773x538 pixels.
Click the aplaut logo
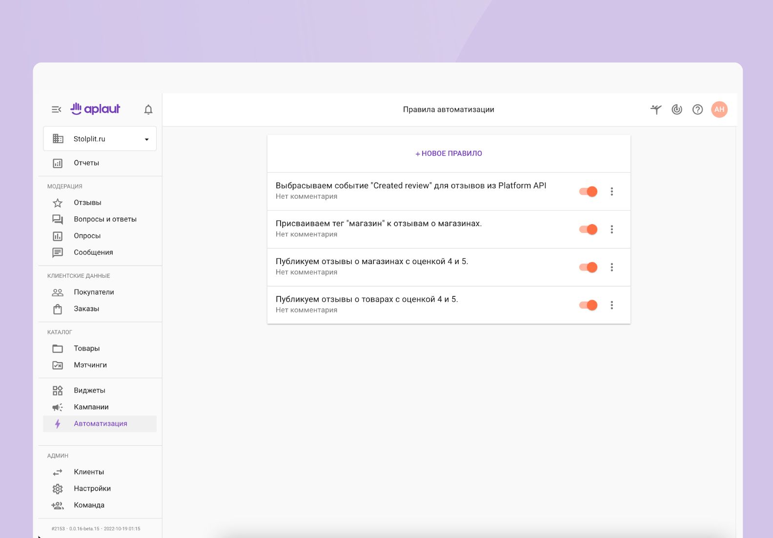click(96, 109)
